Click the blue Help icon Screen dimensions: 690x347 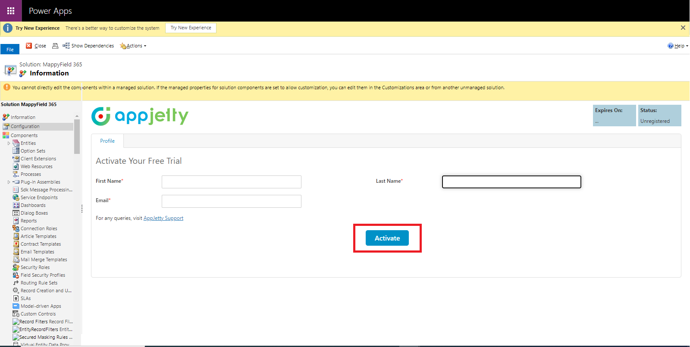(671, 46)
